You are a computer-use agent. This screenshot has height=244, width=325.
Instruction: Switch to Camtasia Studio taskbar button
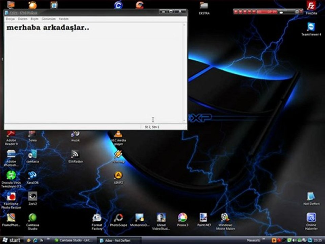coord(73,240)
